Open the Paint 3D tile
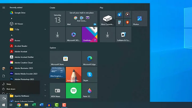 point(90,91)
